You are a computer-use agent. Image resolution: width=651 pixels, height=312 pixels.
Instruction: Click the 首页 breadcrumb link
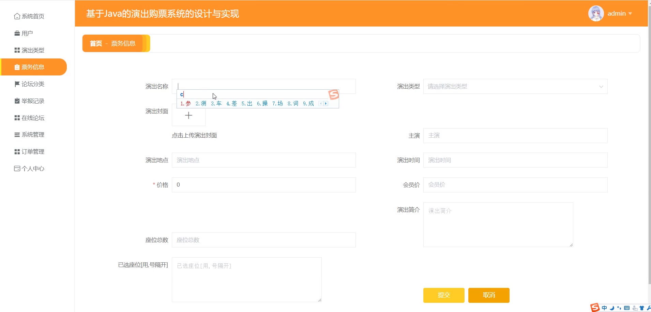click(96, 44)
